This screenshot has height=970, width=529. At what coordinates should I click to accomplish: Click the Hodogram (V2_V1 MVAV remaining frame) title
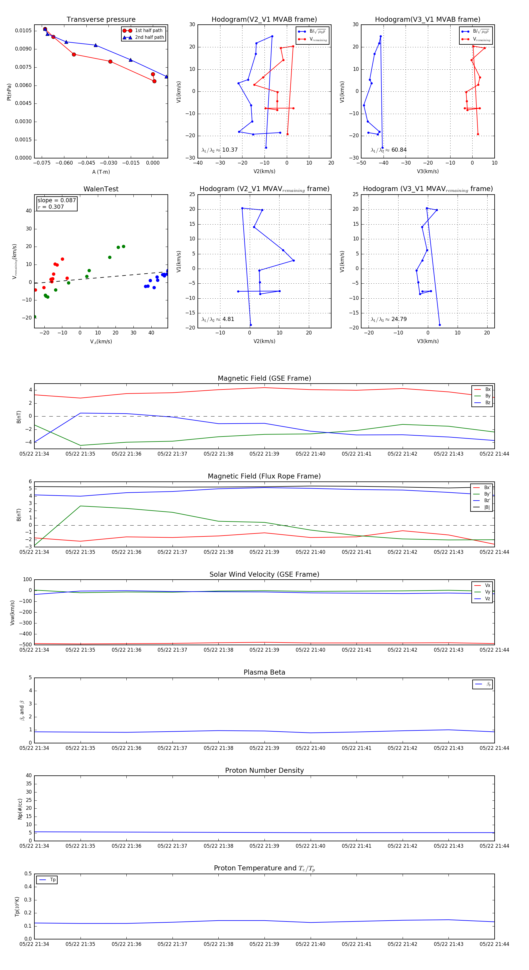pos(264,189)
